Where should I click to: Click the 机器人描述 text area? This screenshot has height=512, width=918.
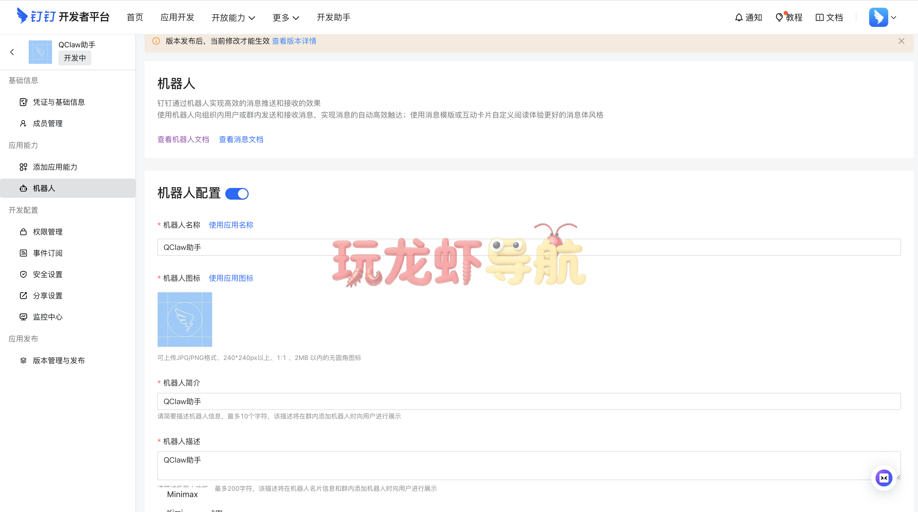pyautogui.click(x=529, y=466)
